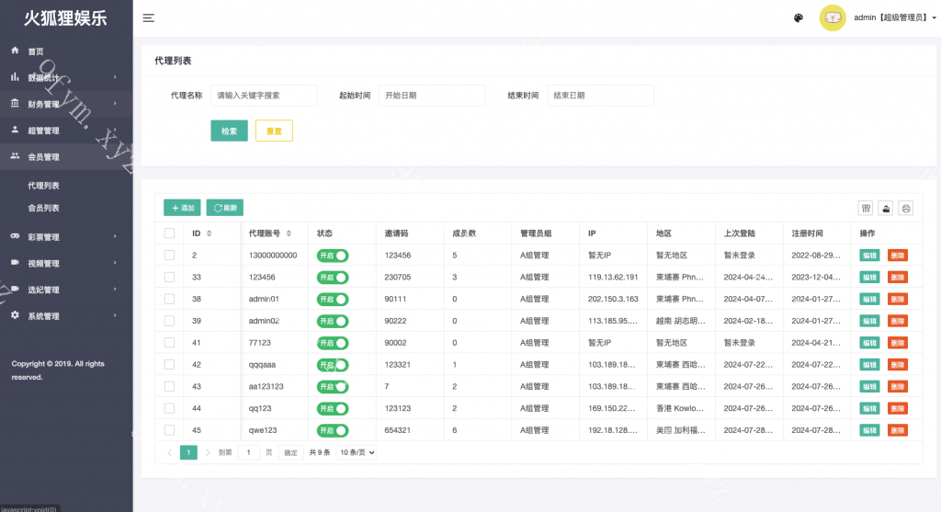Click IP cell 202.150.3.163
Viewport: 941px width, 512px height.
[613, 299]
